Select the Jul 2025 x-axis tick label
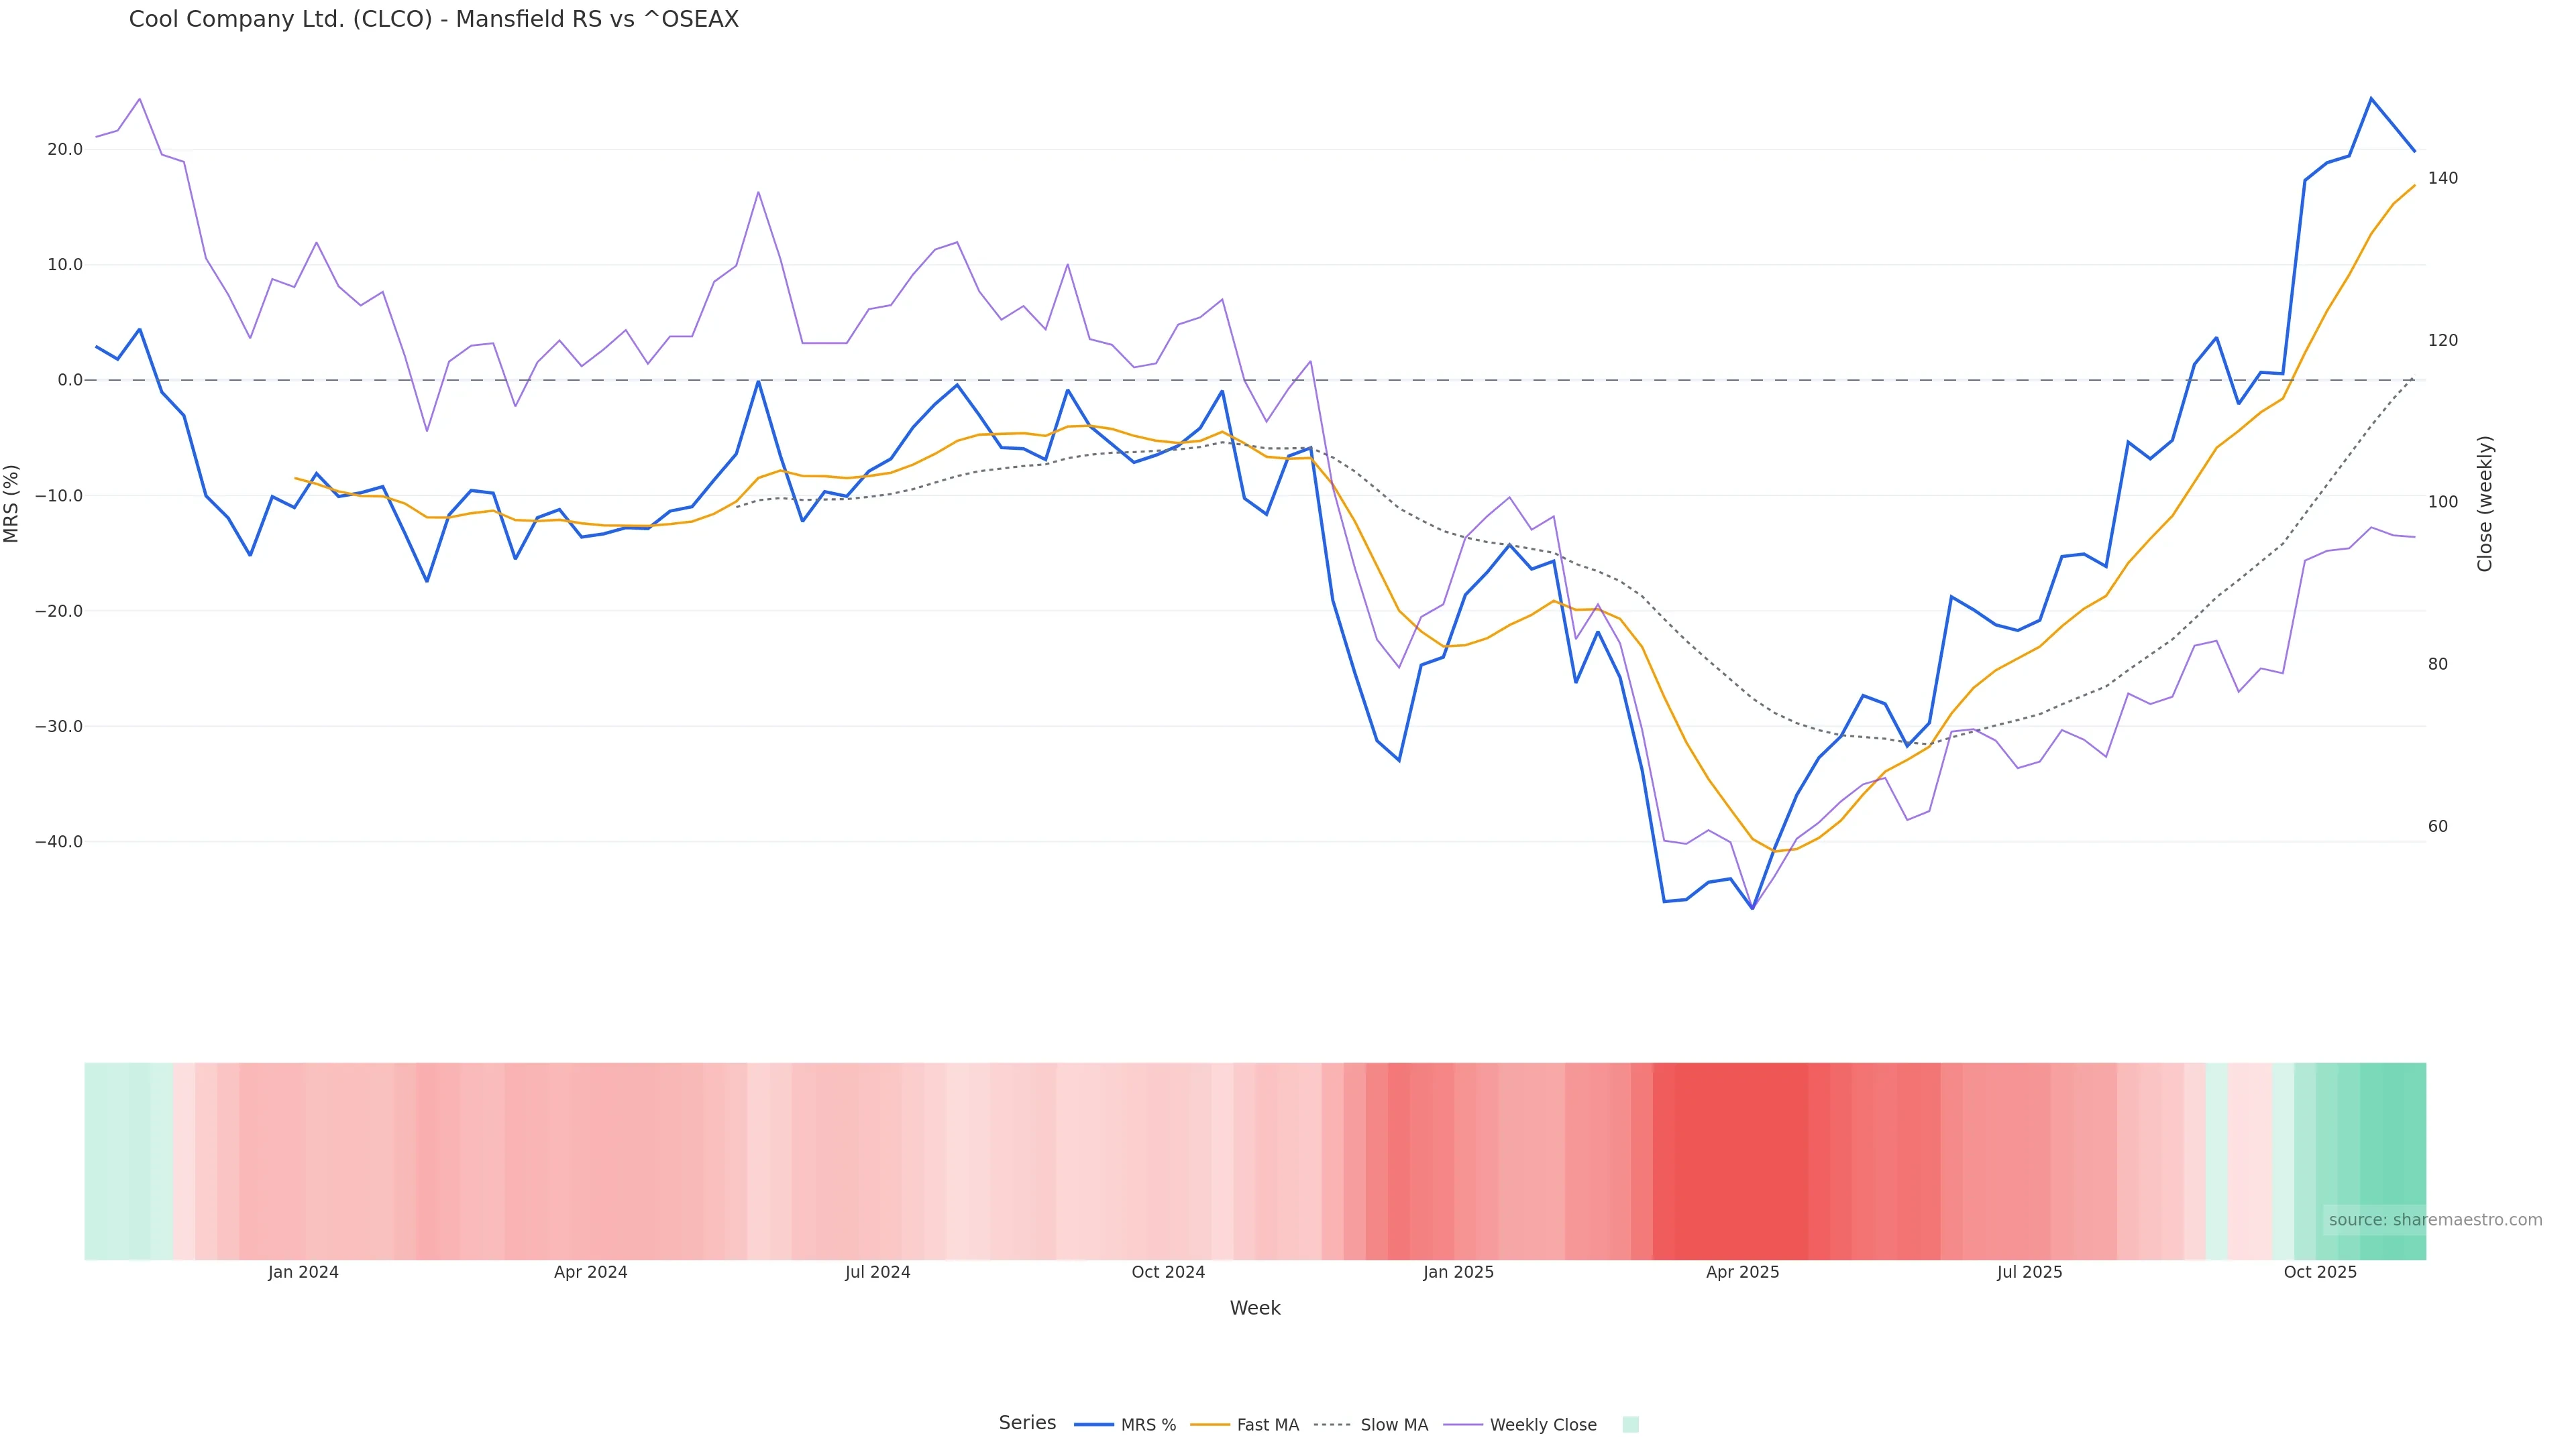 point(2030,1273)
